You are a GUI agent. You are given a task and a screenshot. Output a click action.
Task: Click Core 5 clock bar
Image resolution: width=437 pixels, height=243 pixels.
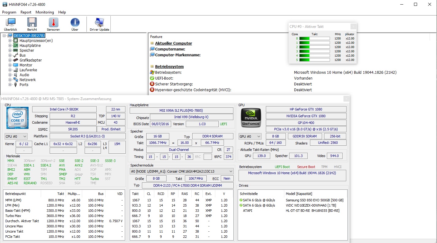pyautogui.click(x=314, y=60)
